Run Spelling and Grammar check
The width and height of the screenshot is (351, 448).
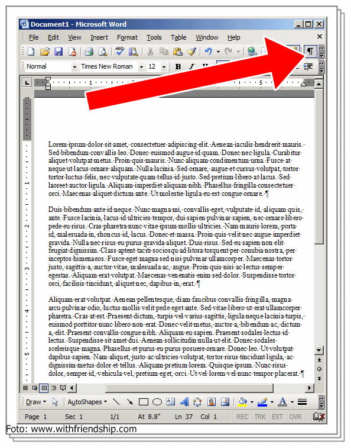pyautogui.click(x=119, y=51)
